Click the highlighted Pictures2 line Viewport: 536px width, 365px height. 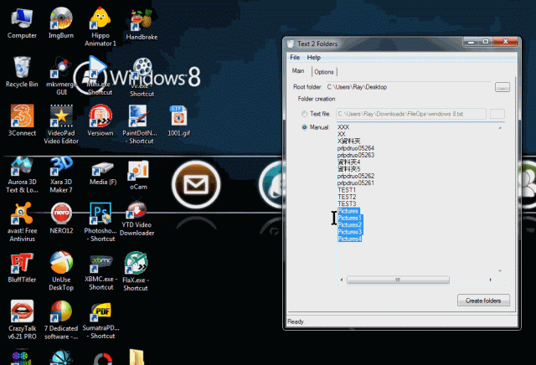(349, 225)
